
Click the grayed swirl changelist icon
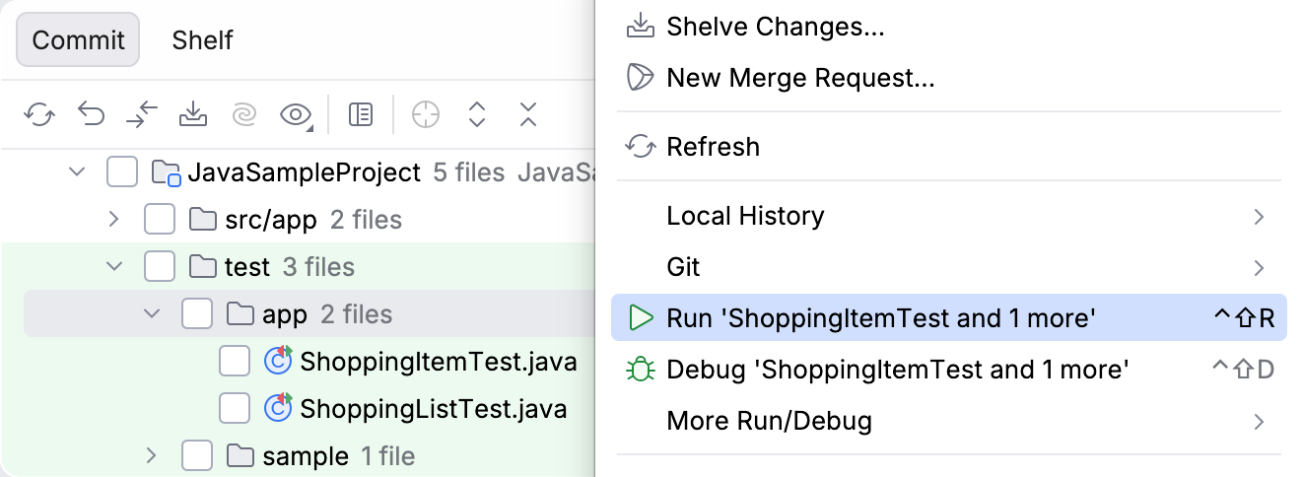coord(243,115)
